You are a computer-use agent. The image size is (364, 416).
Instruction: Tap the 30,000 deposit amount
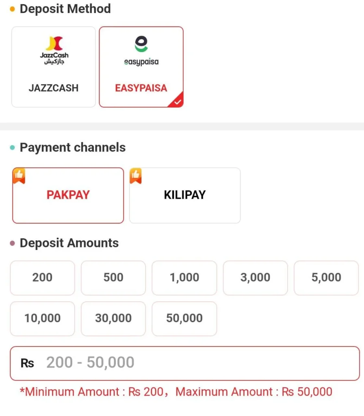113,318
